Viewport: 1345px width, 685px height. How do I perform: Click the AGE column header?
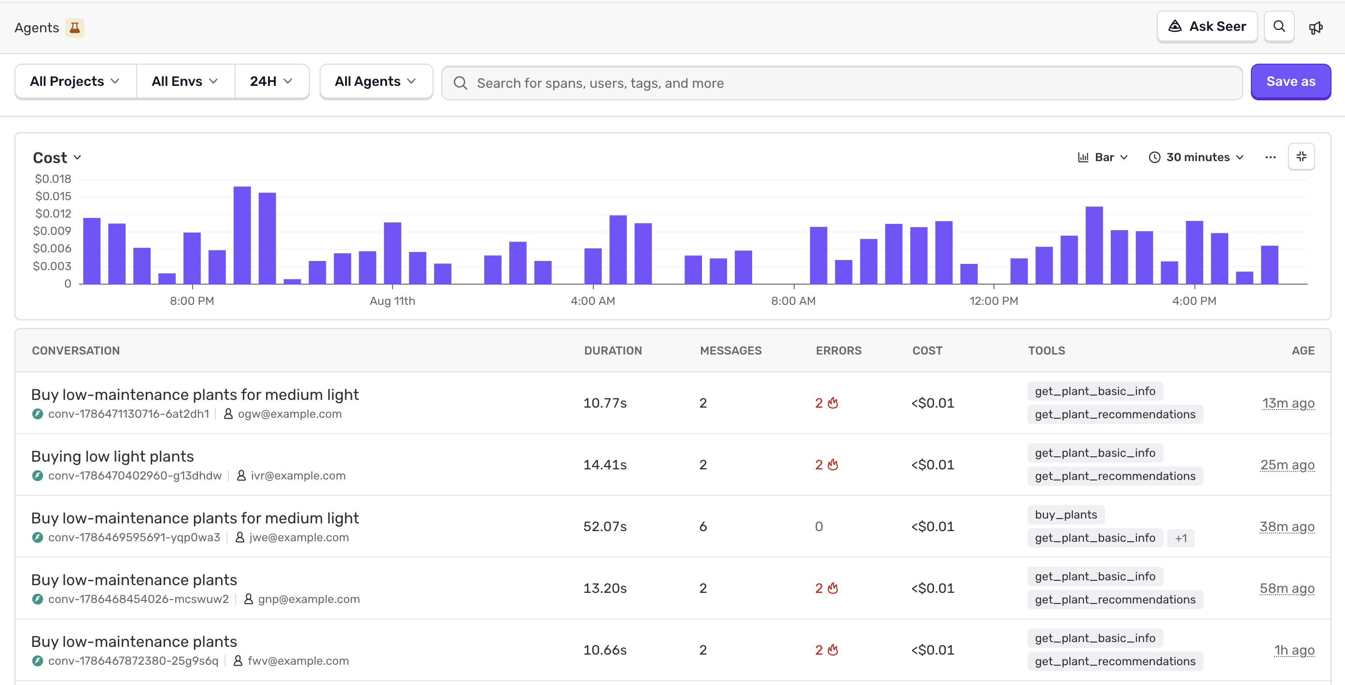[x=1303, y=351]
